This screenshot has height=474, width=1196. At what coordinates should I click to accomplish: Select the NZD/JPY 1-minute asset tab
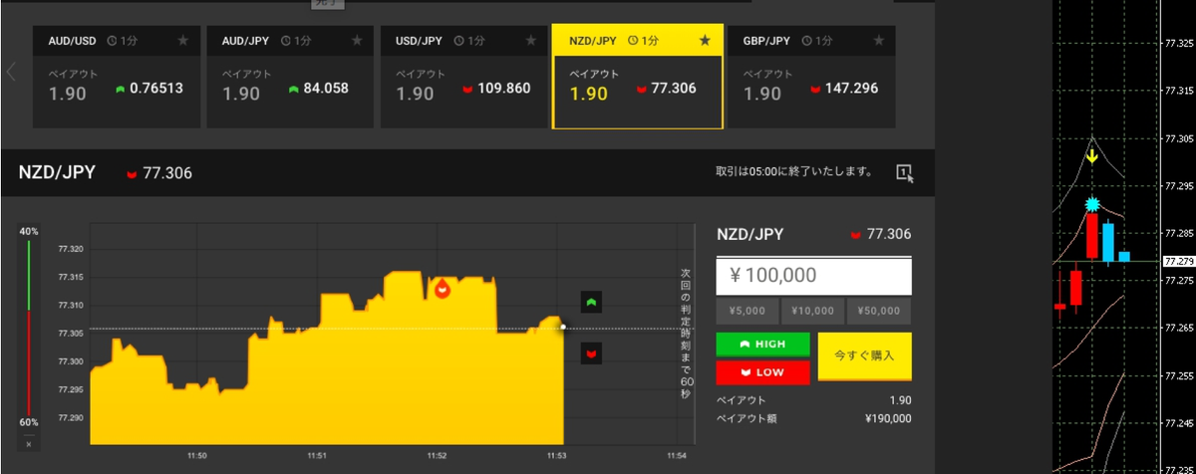638,78
